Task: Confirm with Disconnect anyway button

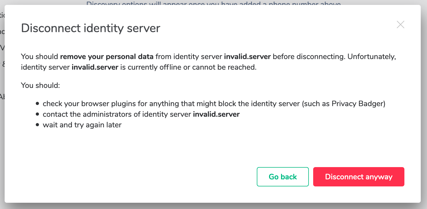Action: tap(359, 177)
